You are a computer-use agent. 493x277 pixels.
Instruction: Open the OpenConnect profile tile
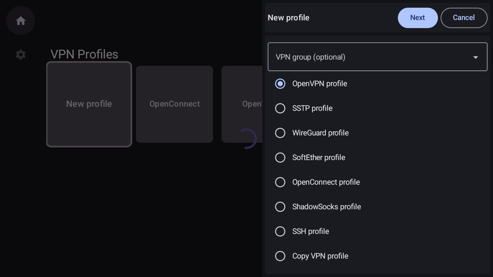174,104
